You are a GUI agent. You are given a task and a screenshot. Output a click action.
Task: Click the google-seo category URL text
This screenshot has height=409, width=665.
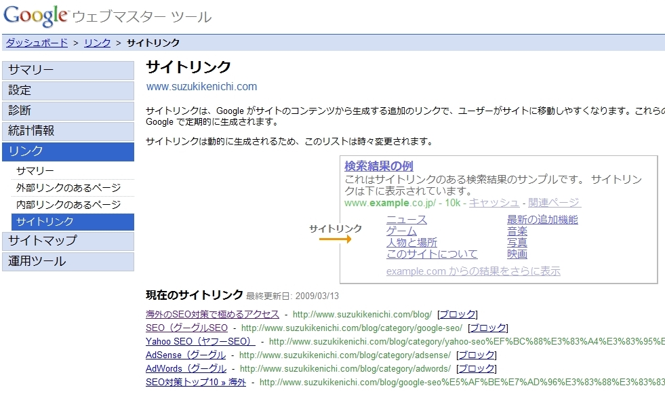pyautogui.click(x=352, y=328)
